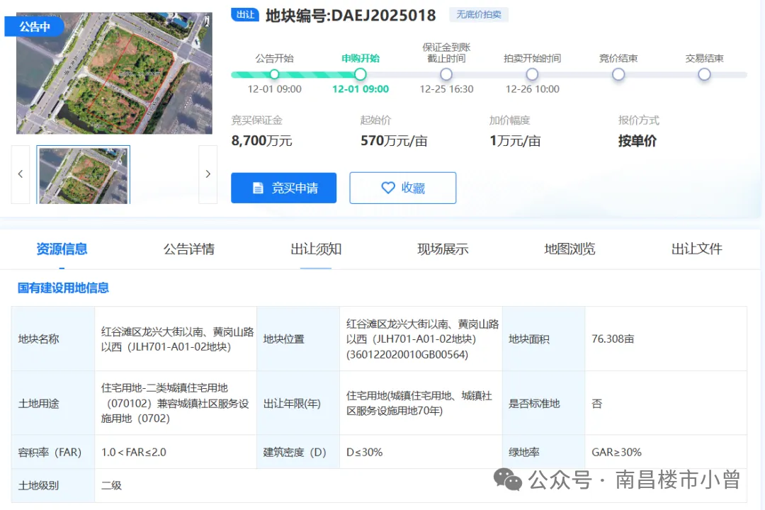Click the GAR≥30% green rate cell
The image size is (765, 510).
665,452
